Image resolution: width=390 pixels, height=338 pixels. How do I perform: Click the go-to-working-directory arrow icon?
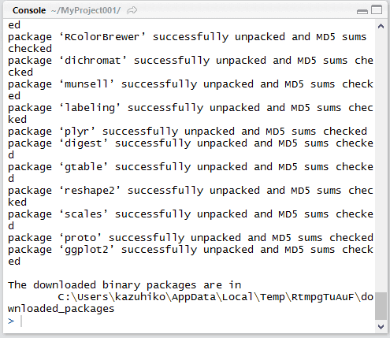pyautogui.click(x=132, y=10)
